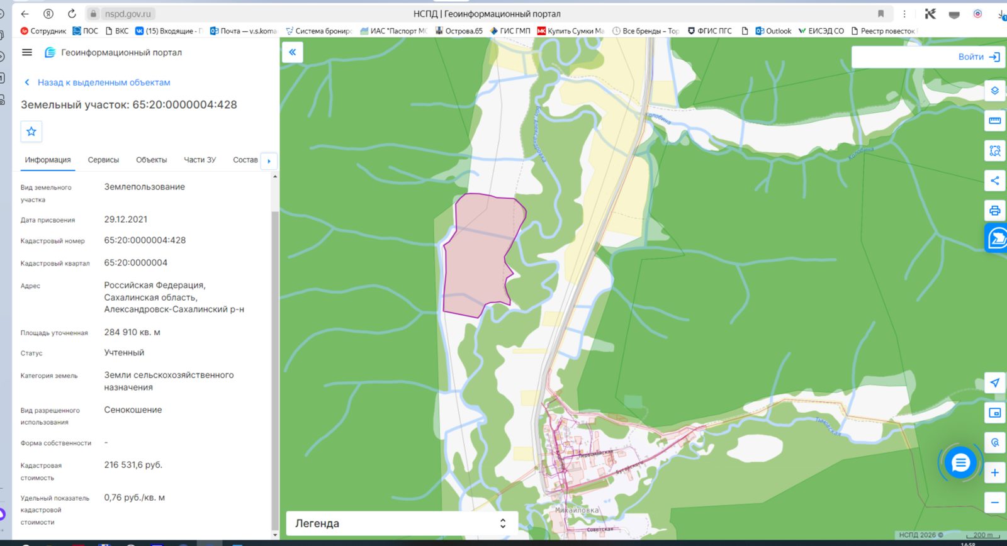
Task: Click the share map icon
Action: click(x=994, y=181)
